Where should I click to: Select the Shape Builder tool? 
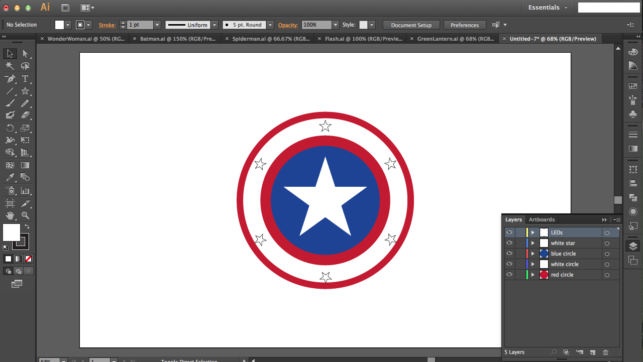click(x=10, y=153)
